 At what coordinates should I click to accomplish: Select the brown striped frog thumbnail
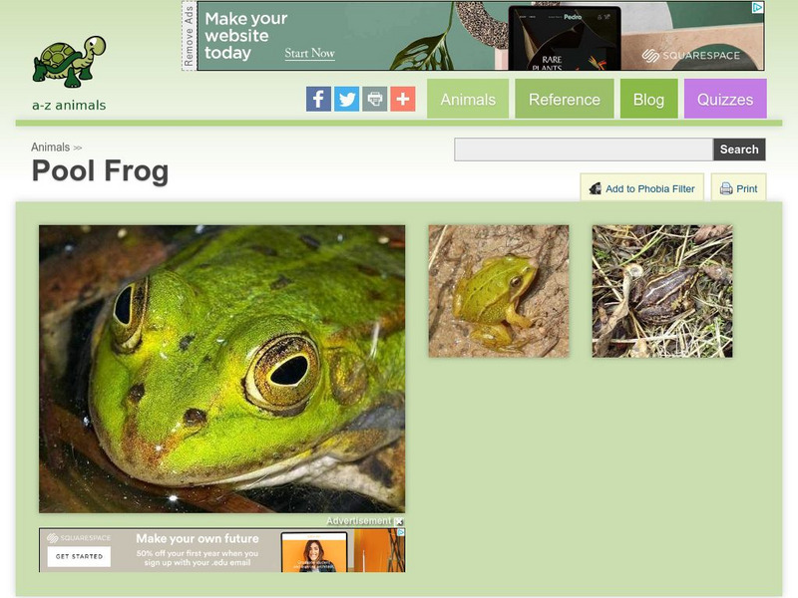pos(662,291)
